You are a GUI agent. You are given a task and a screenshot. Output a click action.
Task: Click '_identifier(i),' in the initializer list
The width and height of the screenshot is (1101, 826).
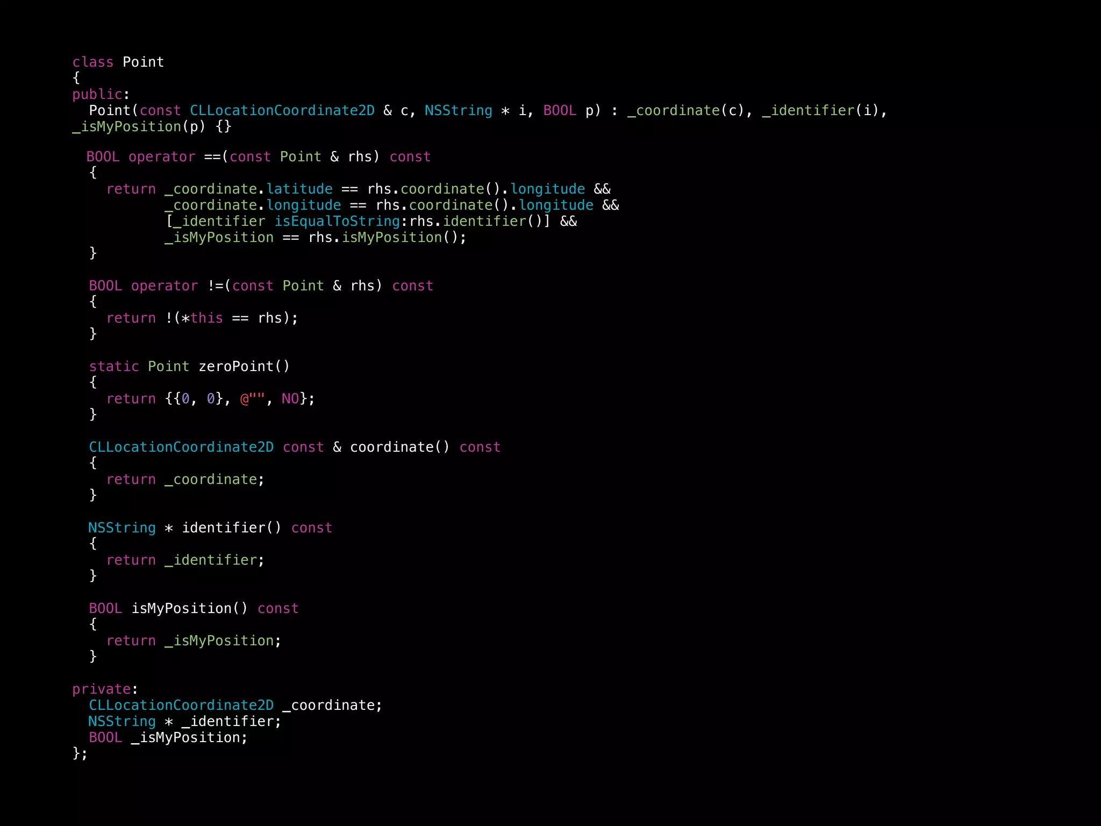pos(825,111)
